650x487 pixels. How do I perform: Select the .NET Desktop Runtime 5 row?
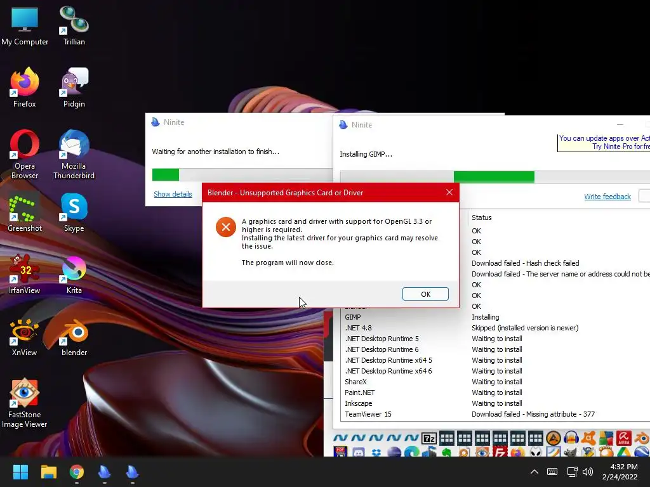click(495, 339)
